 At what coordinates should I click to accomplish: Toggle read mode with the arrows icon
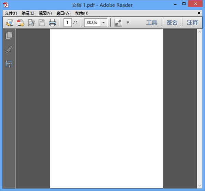[x=118, y=23]
